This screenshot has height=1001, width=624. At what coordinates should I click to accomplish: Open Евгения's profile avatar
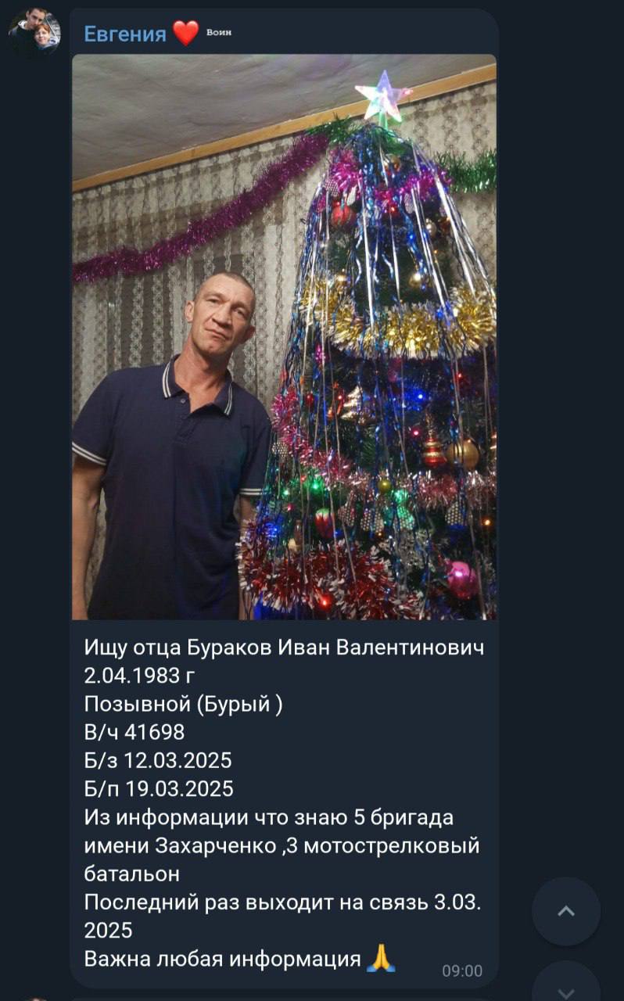(x=34, y=33)
